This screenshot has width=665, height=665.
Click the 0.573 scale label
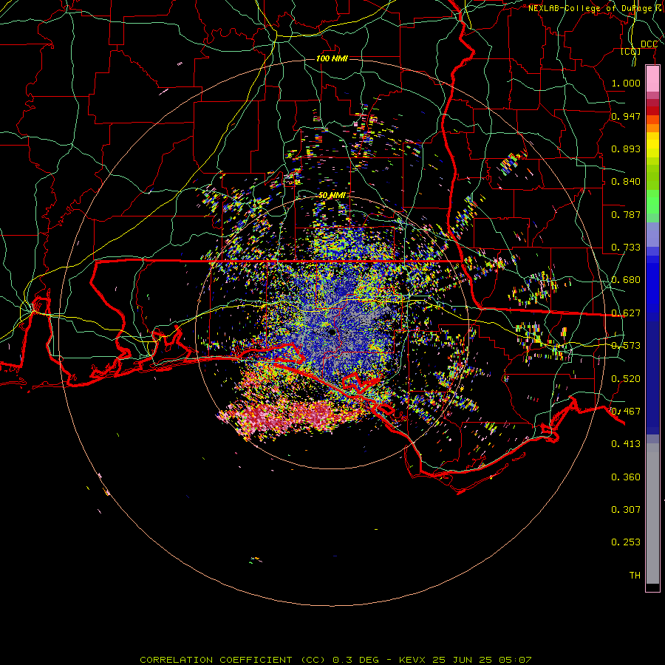click(626, 346)
